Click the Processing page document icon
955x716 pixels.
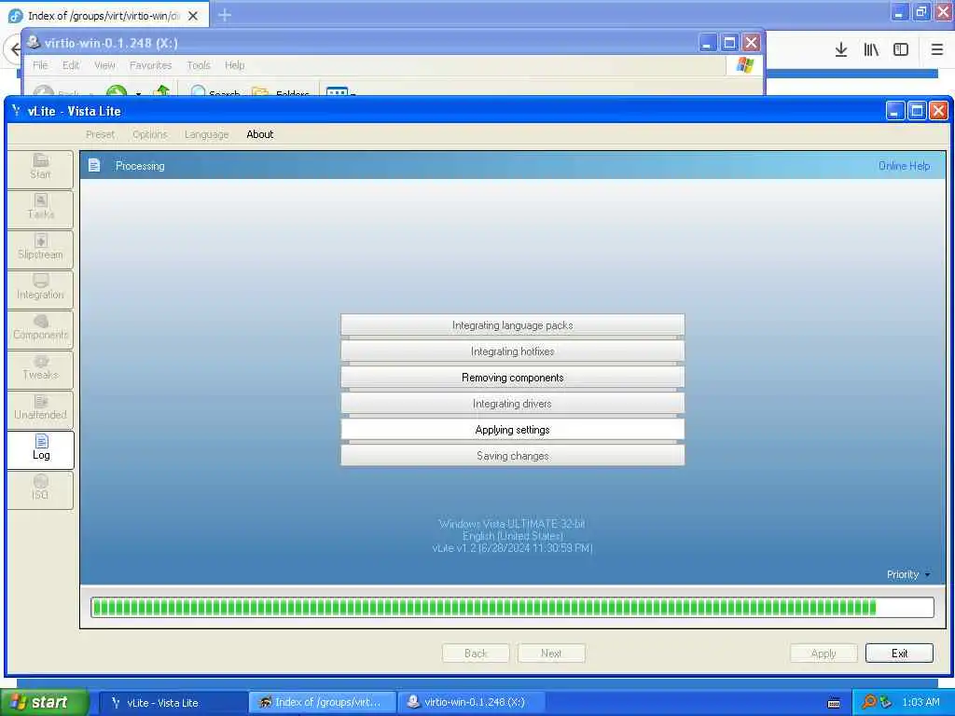coord(94,166)
